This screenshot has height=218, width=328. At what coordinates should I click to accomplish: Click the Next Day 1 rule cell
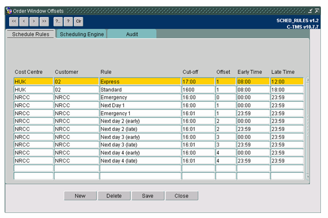pos(140,105)
